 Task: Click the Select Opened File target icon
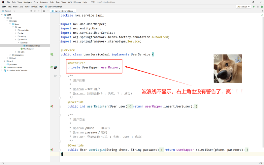point(31,11)
